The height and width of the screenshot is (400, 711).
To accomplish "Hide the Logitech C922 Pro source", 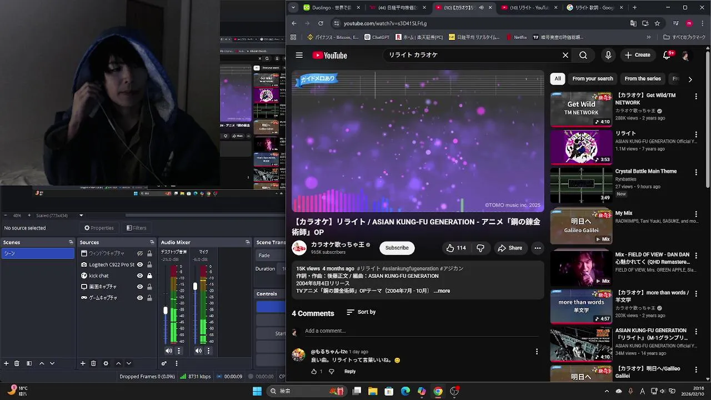I will pos(140,264).
